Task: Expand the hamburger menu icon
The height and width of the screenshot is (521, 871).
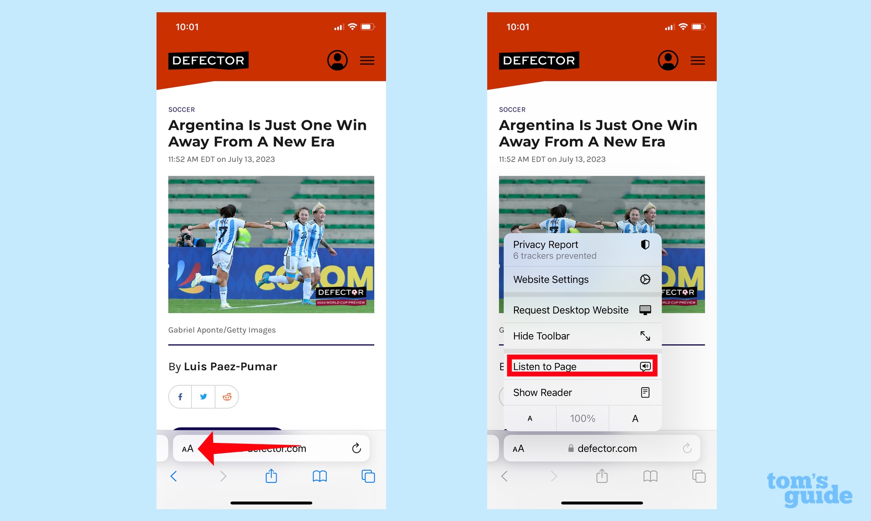Action: click(367, 60)
